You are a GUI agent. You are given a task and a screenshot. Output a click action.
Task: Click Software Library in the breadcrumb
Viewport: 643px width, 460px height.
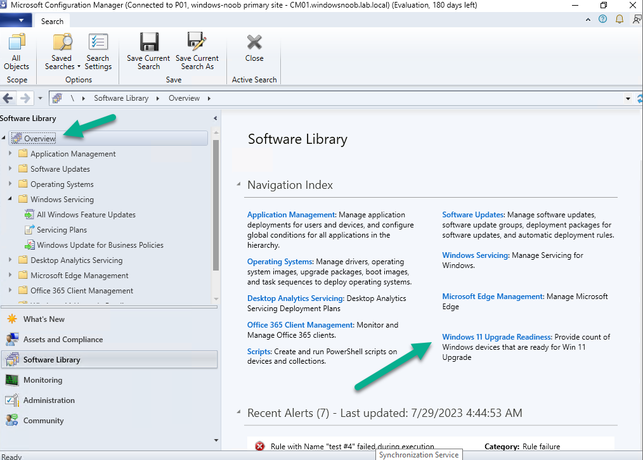[121, 98]
